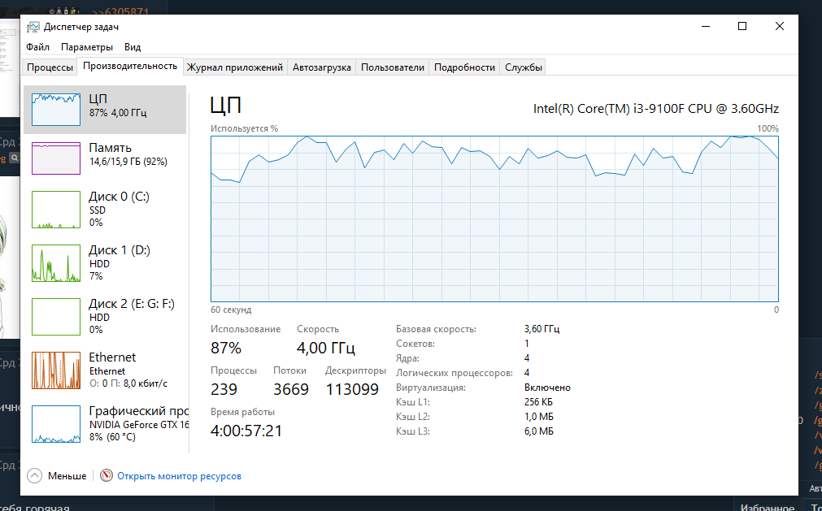Image resolution: width=822 pixels, height=511 pixels.
Task: Click the 87% usage value
Action: click(x=226, y=348)
